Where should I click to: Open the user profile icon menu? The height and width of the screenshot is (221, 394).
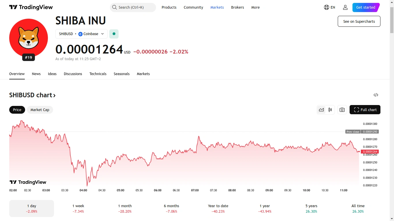point(345,7)
